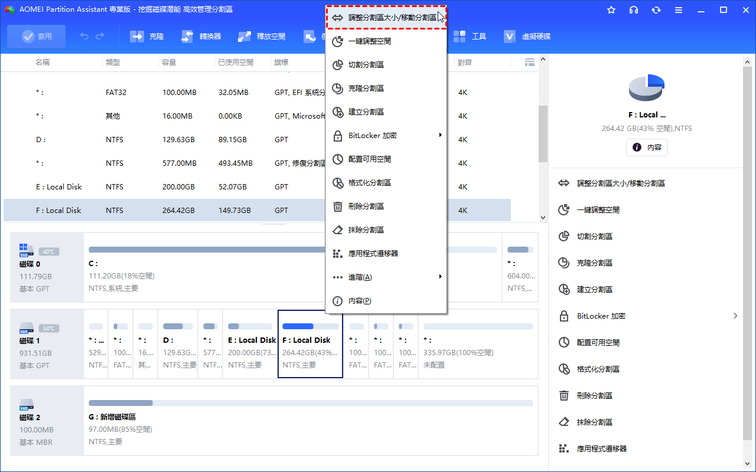This screenshot has width=756, height=472.
Task: Click the star favorite icon in title bar
Action: pos(611,10)
